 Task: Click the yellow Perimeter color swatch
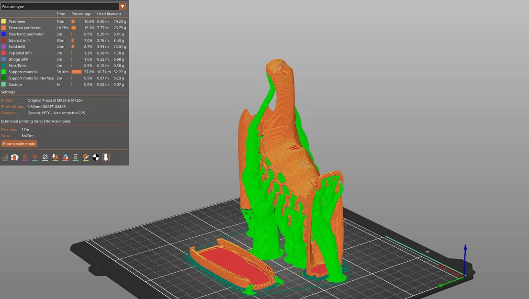3,21
